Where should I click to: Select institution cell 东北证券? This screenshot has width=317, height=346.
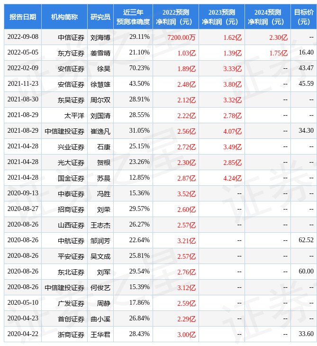click(71, 273)
